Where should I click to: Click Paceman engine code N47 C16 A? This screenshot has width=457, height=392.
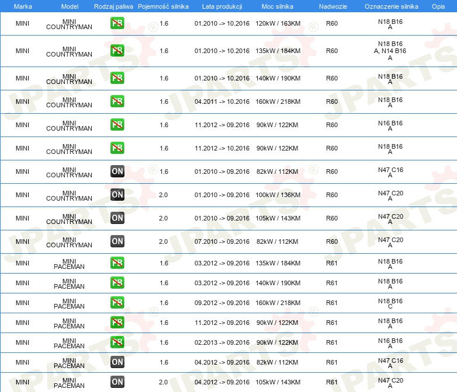[390, 363]
